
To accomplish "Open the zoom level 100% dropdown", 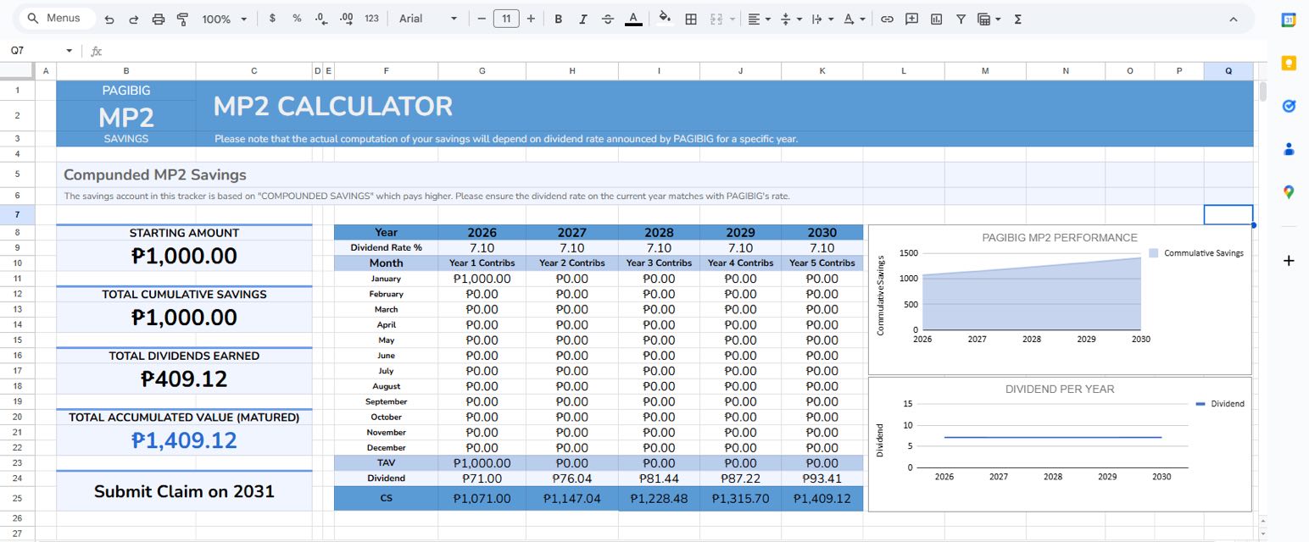I will point(225,19).
